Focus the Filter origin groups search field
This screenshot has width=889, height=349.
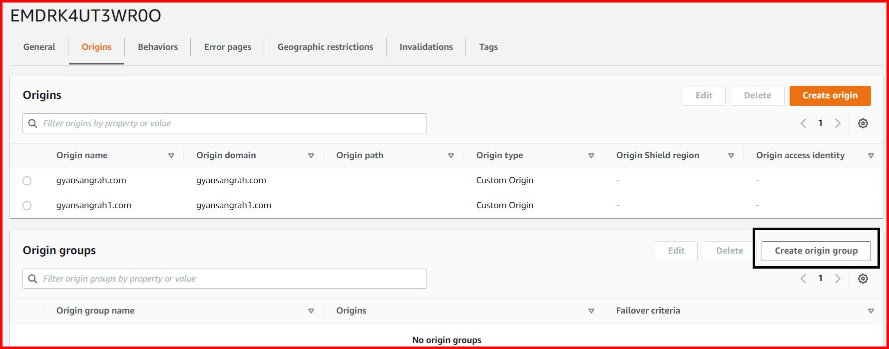(x=225, y=279)
